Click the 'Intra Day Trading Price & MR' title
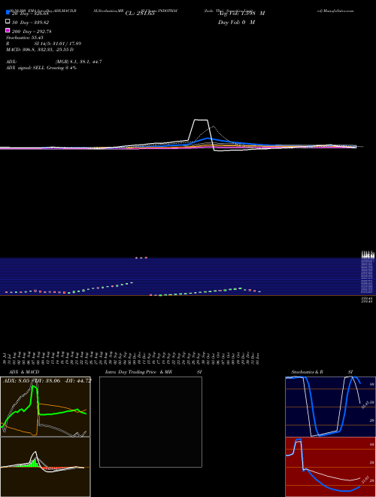Viewport: 376px width, 497px height. pyautogui.click(x=138, y=372)
